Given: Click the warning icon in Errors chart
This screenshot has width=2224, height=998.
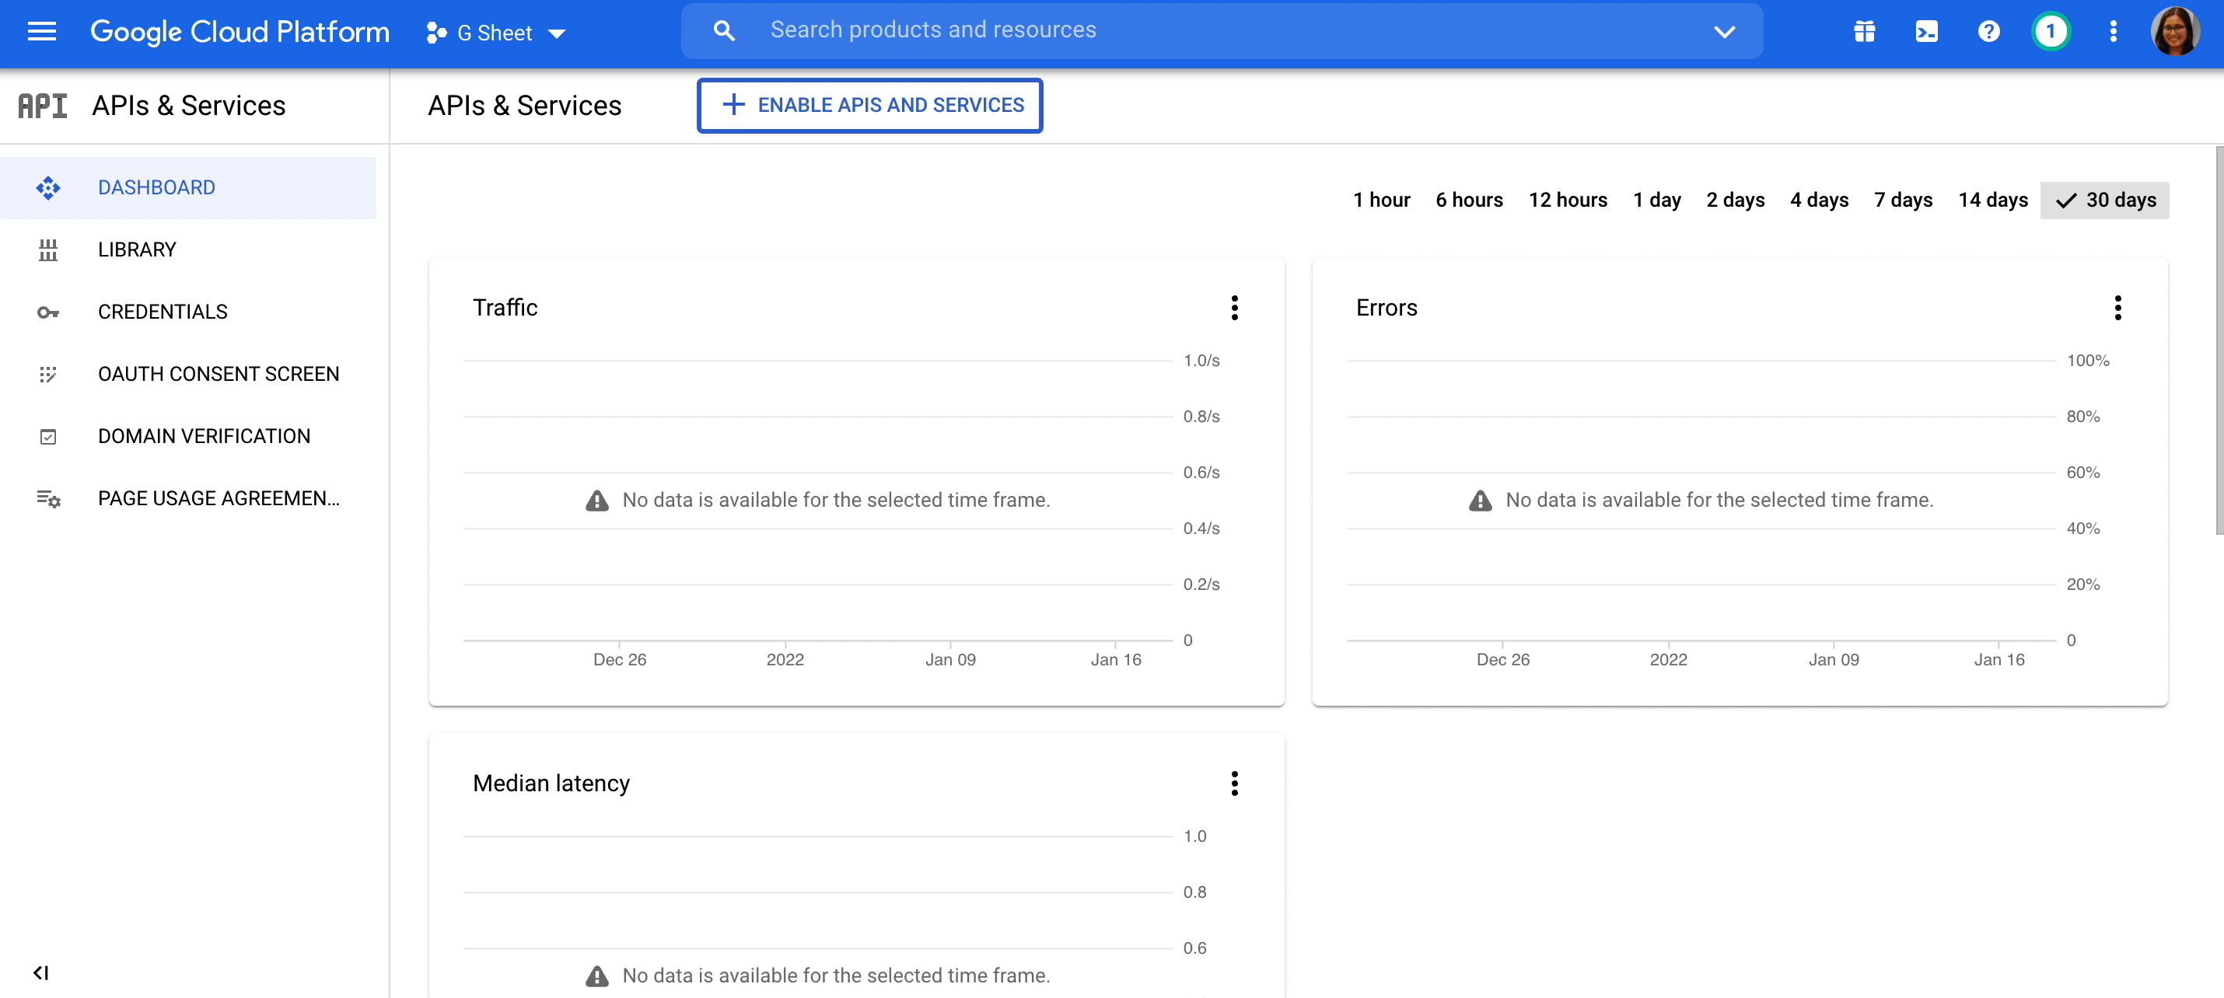Looking at the screenshot, I should pyautogui.click(x=1480, y=501).
